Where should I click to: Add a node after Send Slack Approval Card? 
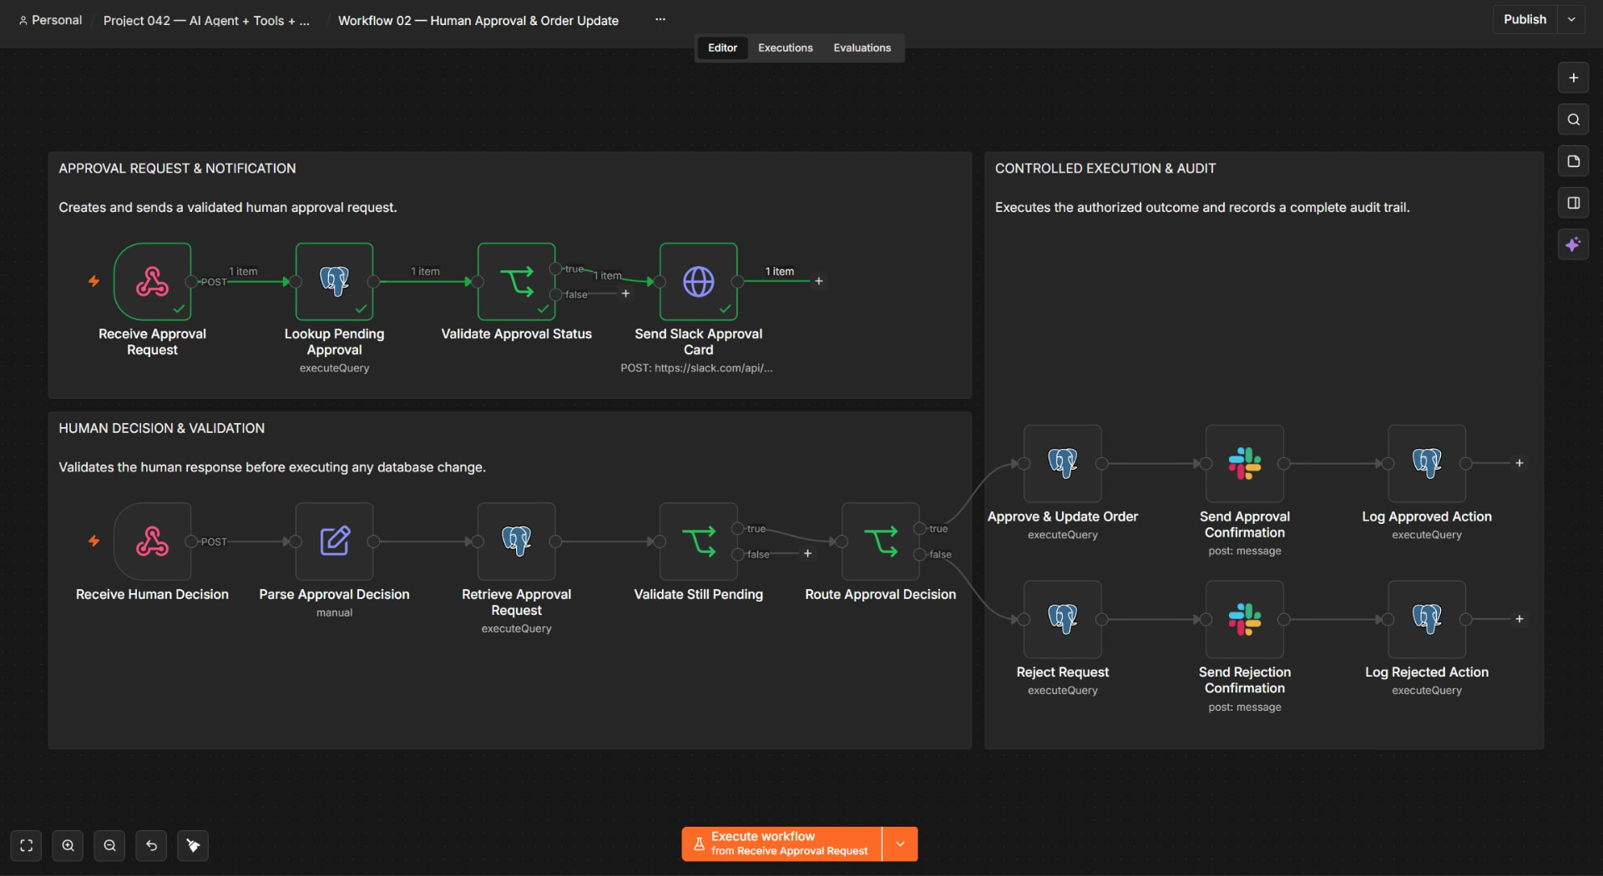pyautogui.click(x=819, y=281)
